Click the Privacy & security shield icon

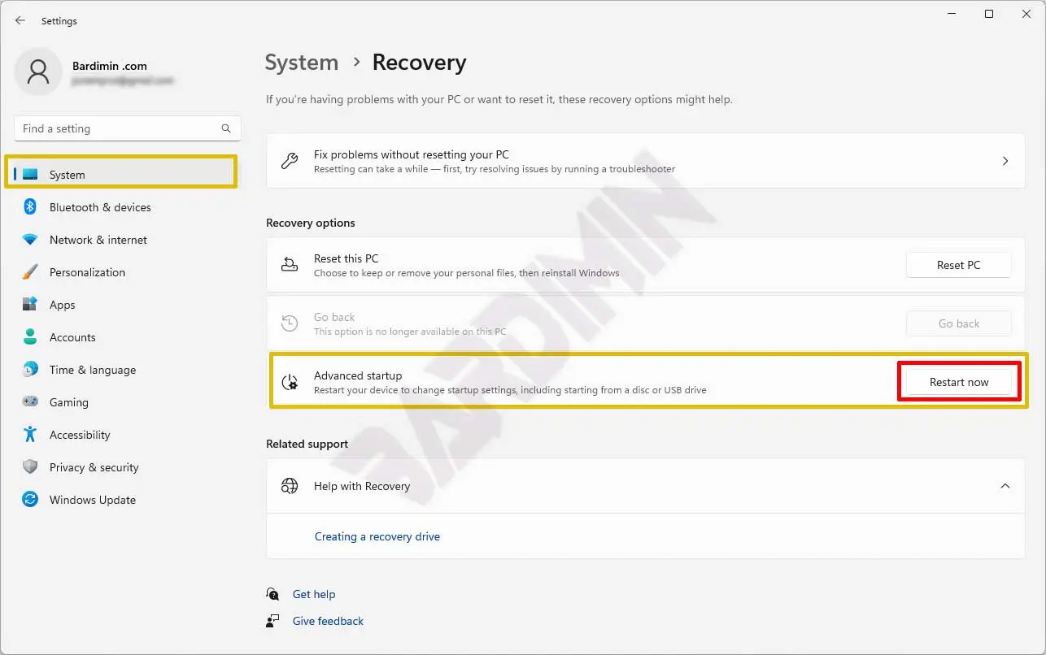(30, 467)
